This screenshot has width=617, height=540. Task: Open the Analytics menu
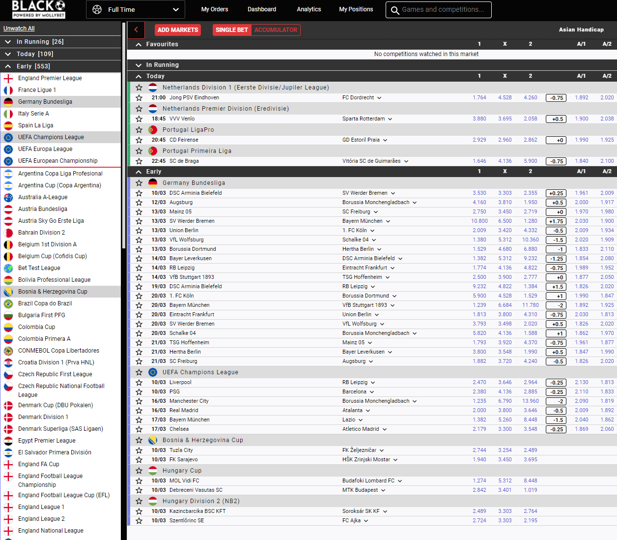309,9
